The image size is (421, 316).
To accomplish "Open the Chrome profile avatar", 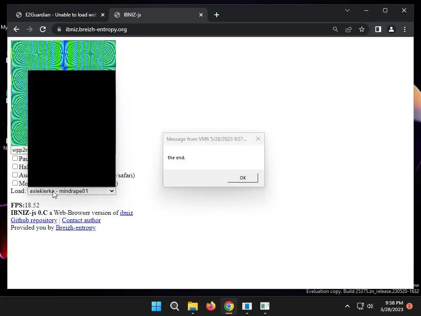I will point(391,29).
